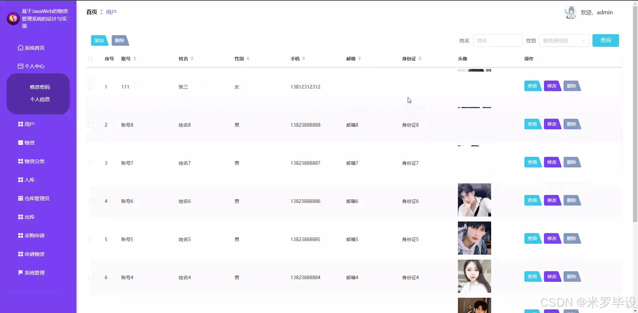Toggle the select-all checkbox in table header

tap(90, 59)
